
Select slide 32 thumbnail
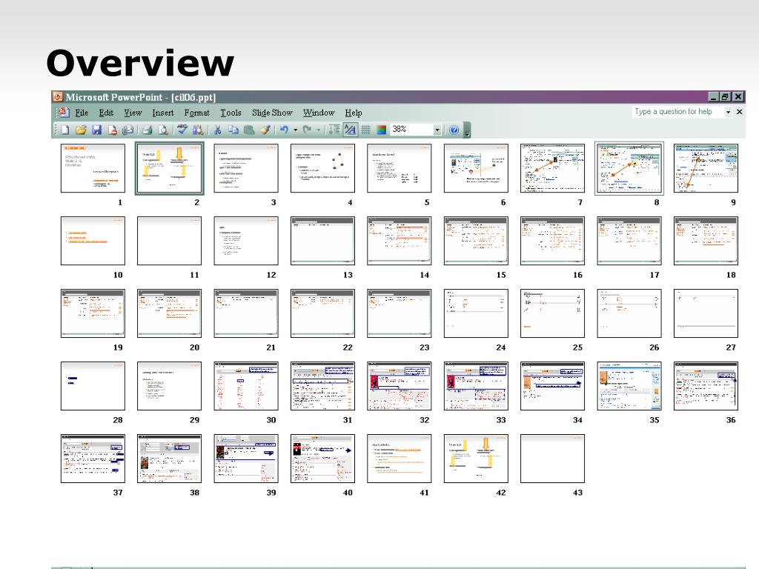coord(400,386)
